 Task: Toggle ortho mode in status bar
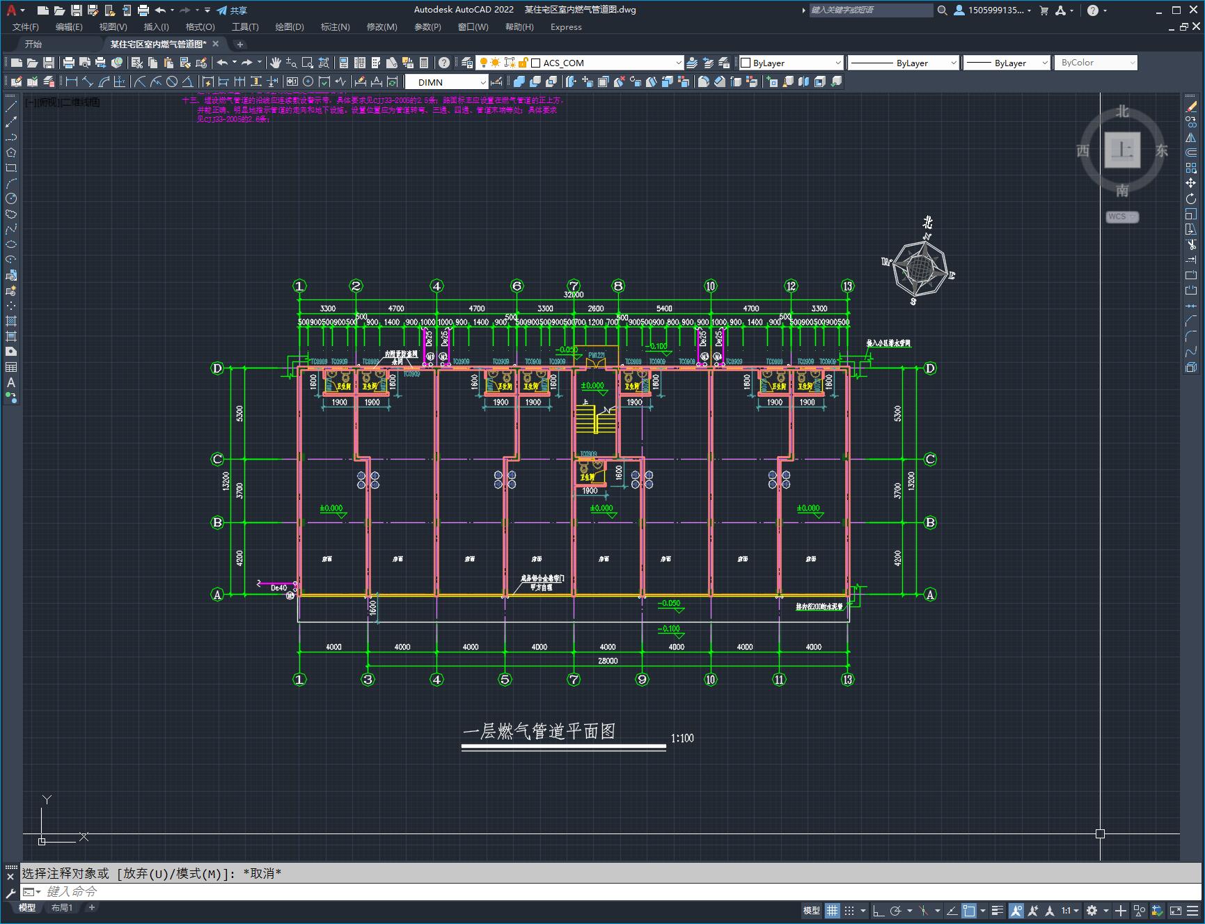[879, 910]
